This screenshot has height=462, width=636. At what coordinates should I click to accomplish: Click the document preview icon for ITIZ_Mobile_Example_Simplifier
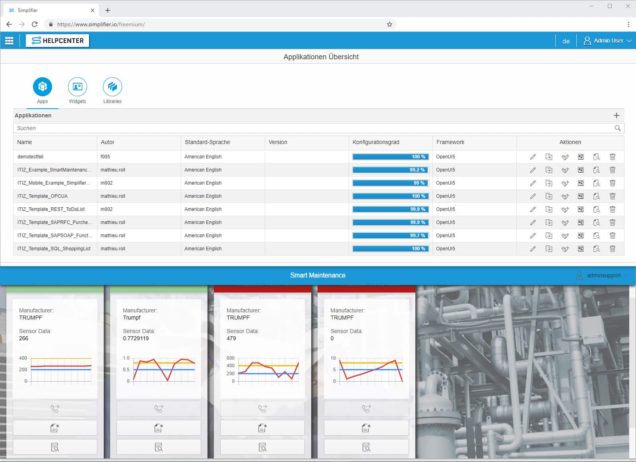[x=596, y=183]
